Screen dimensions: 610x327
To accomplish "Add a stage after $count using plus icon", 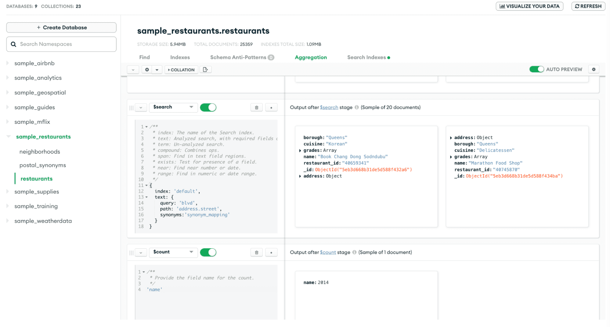I will pyautogui.click(x=271, y=252).
